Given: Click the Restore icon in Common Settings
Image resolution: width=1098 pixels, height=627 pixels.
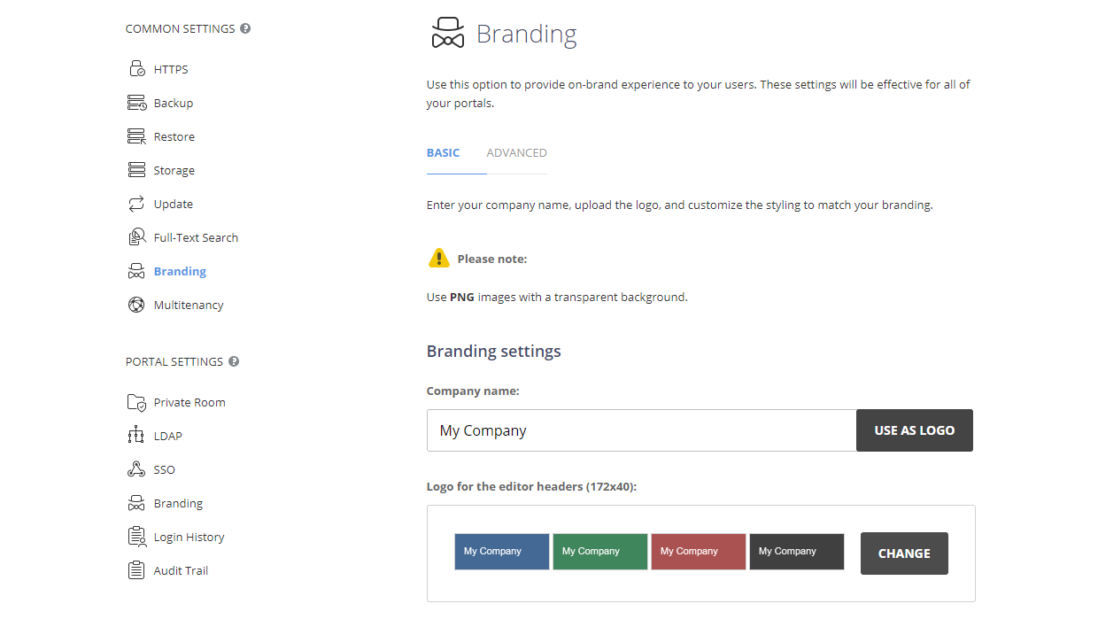Looking at the screenshot, I should (x=136, y=135).
